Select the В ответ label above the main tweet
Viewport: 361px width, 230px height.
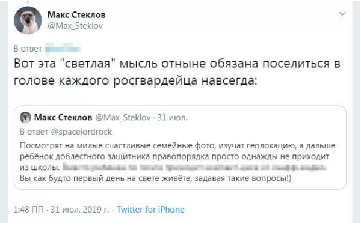click(x=28, y=49)
